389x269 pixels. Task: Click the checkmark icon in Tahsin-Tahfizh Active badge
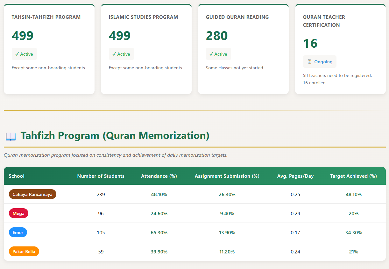point(18,54)
